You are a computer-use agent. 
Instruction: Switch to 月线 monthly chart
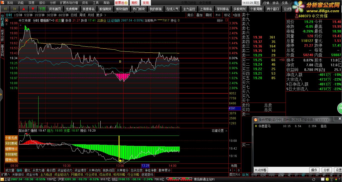[91, 15]
